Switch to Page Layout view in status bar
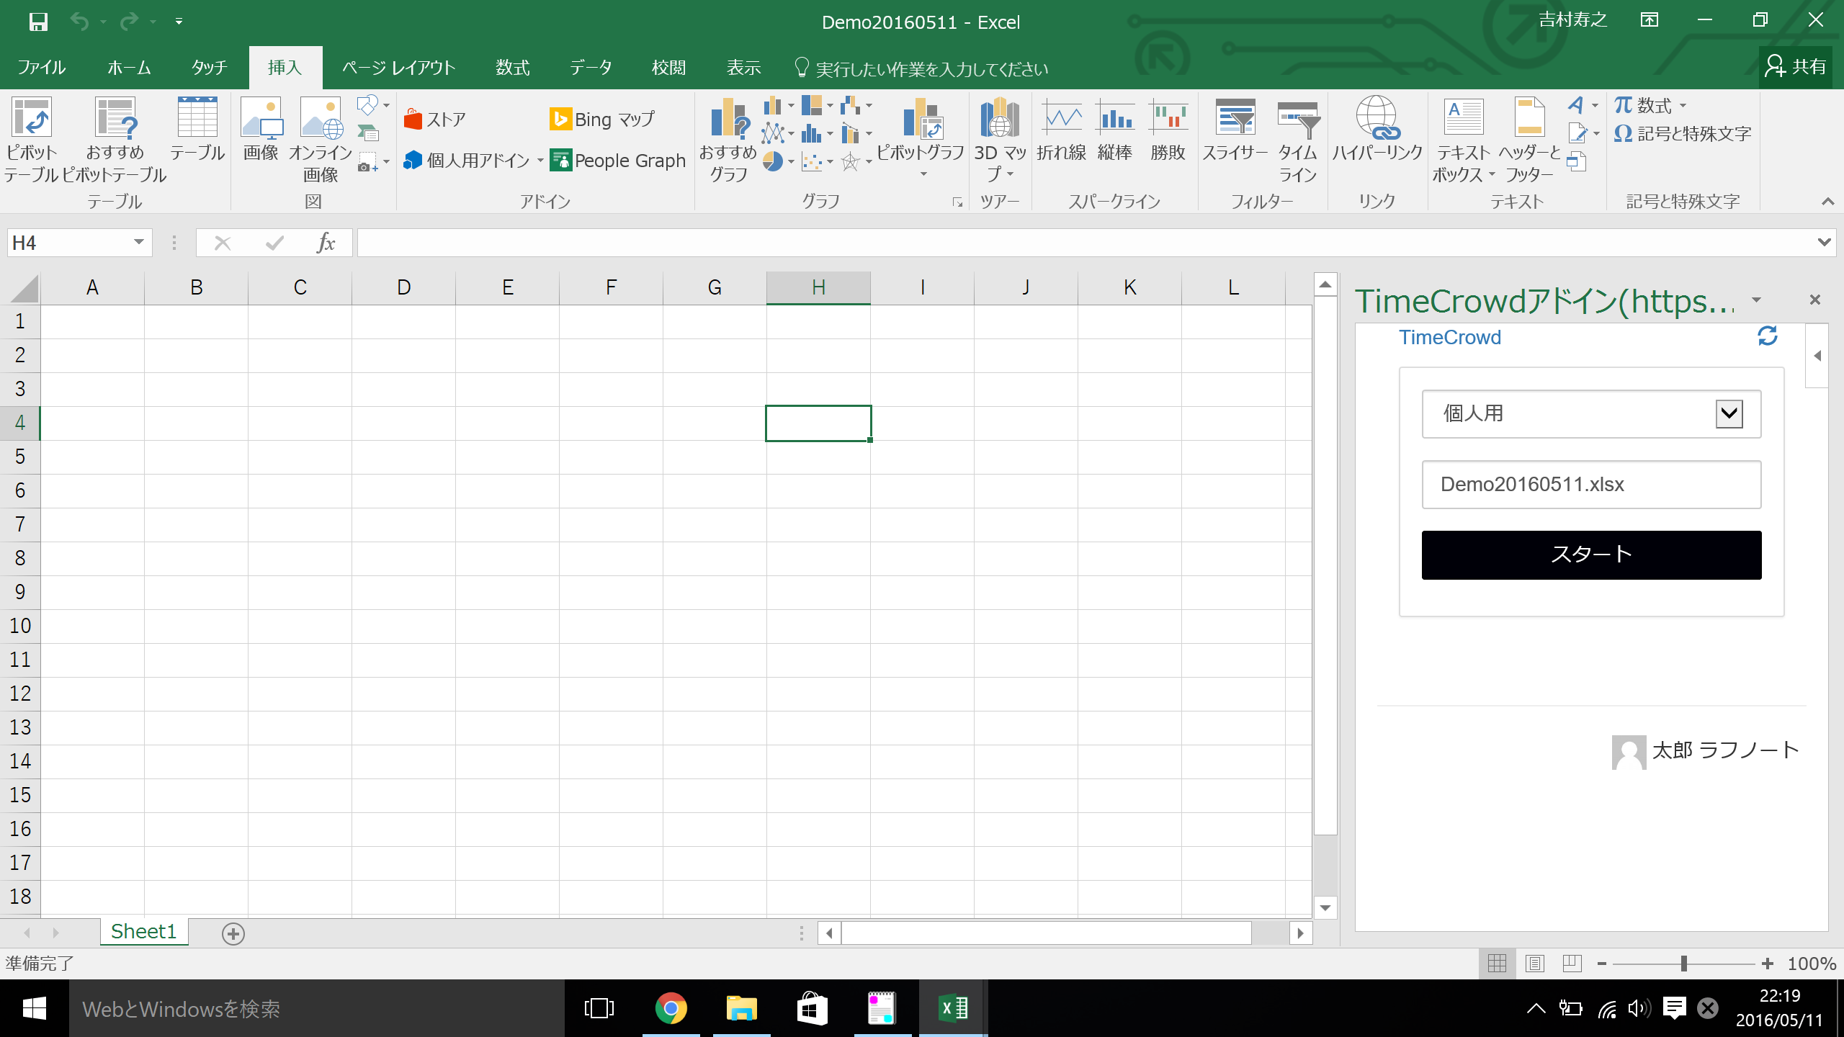This screenshot has height=1037, width=1844. 1535,963
